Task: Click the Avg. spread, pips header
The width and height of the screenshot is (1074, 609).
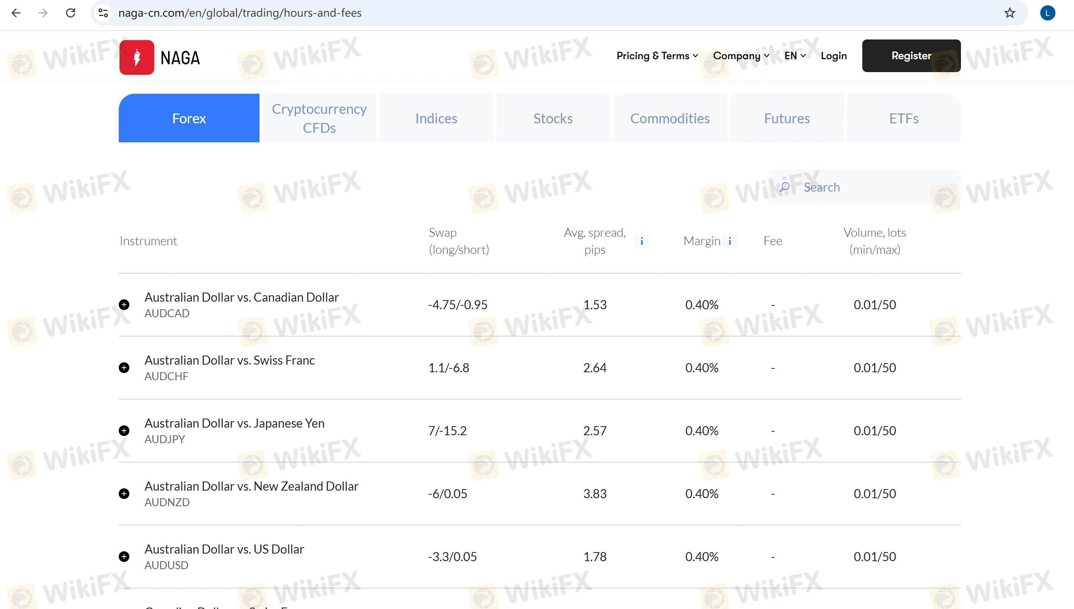Action: click(594, 241)
